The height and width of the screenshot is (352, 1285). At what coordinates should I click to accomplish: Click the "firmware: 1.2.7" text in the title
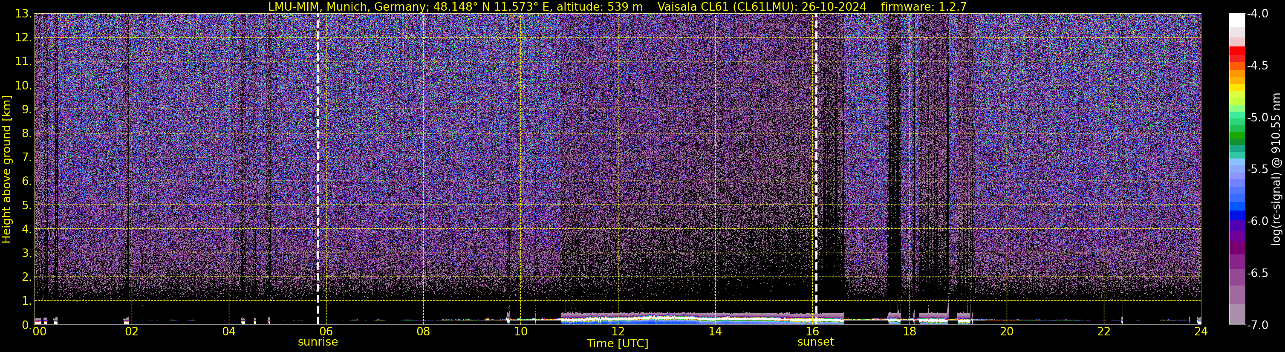click(x=924, y=6)
